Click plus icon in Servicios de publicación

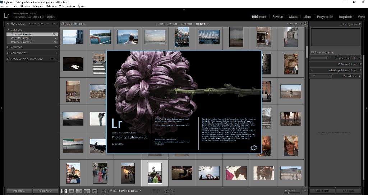[x=56, y=59]
